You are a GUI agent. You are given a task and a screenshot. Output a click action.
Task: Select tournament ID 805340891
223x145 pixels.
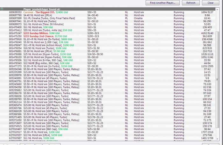pyautogui.click(x=108, y=78)
